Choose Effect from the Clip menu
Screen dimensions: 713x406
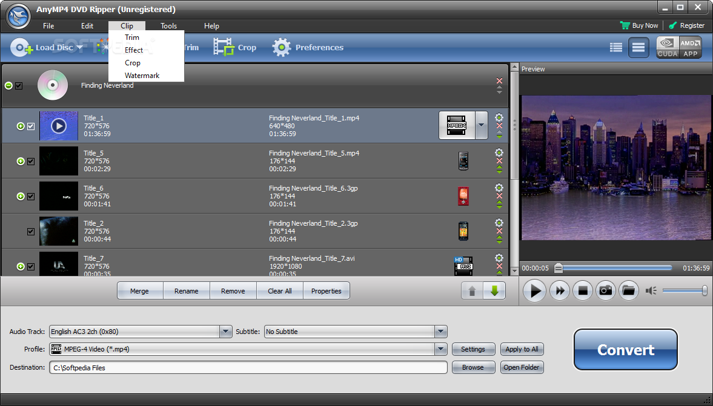tap(146, 50)
